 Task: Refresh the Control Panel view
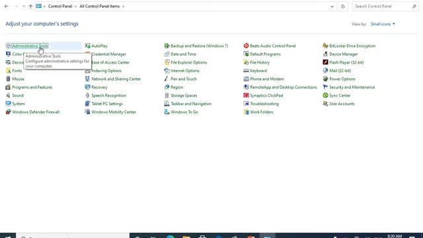point(342,7)
